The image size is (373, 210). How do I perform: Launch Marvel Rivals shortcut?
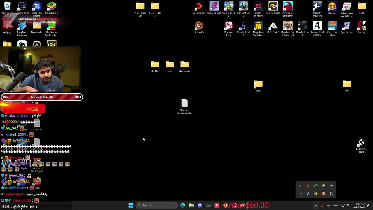(273, 8)
